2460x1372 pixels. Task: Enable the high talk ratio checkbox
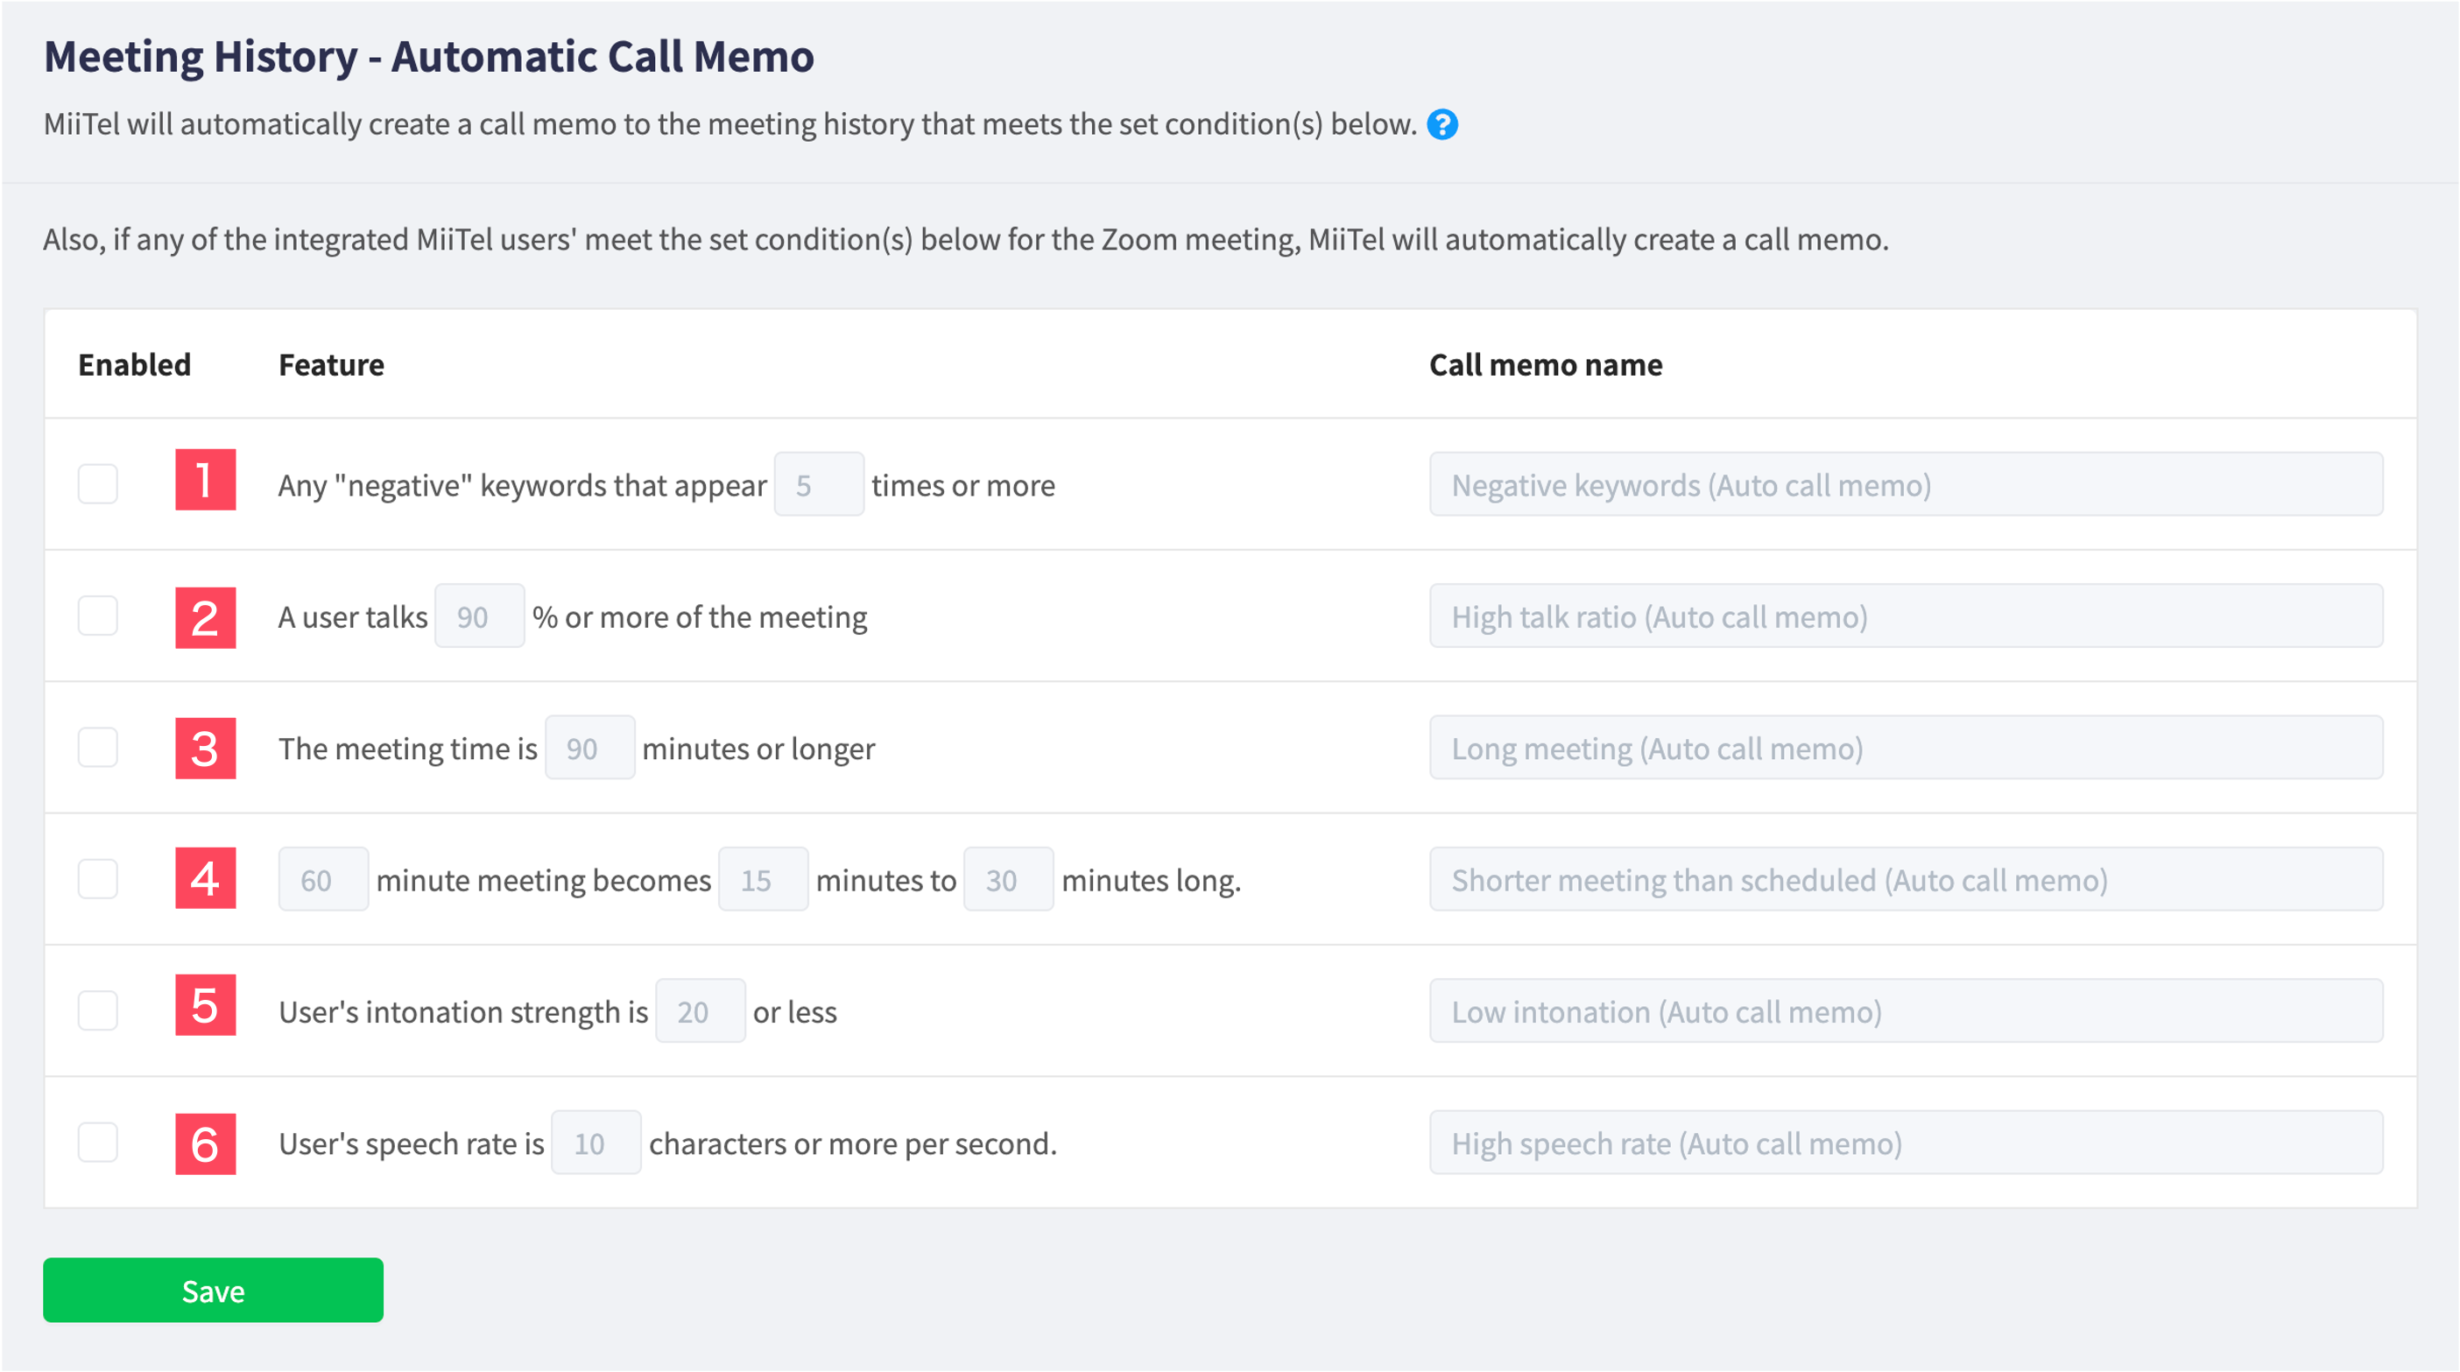coord(97,616)
